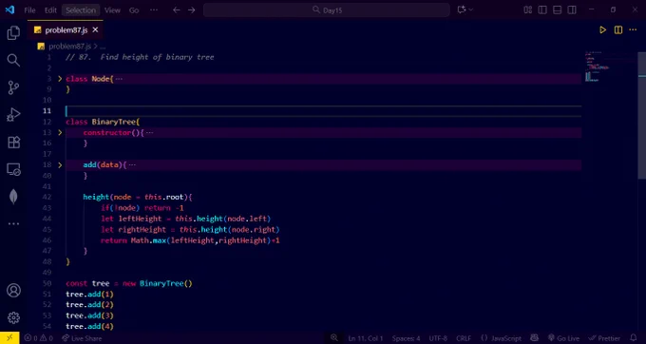
Task: Open the Explorer view in activity bar
Action: point(13,33)
